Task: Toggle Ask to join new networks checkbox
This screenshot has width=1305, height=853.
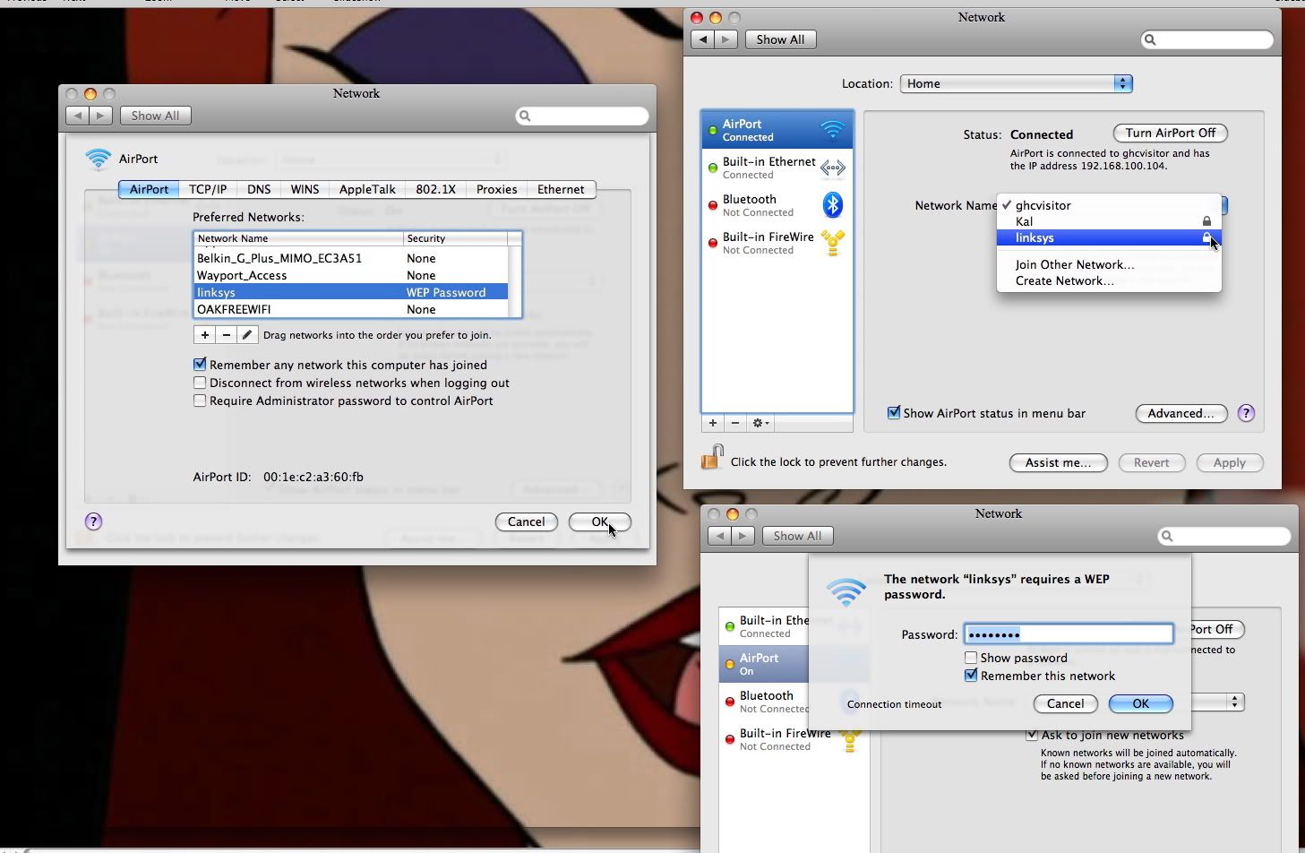Action: [x=1032, y=735]
